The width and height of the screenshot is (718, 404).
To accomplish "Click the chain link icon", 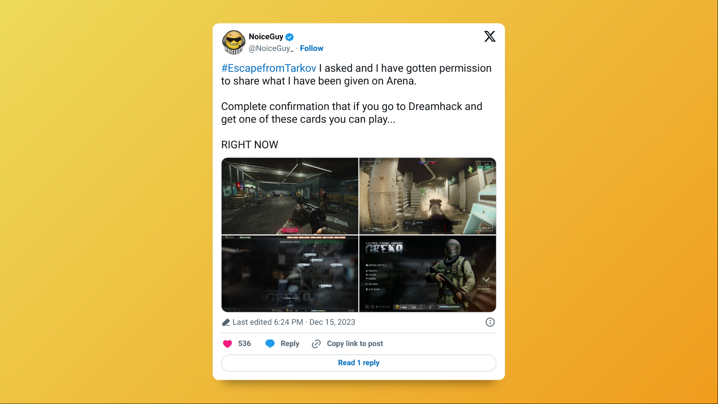I will pyautogui.click(x=316, y=344).
